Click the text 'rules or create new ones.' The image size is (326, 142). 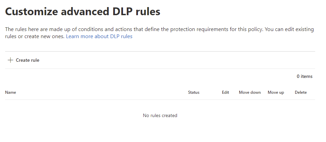35,36
